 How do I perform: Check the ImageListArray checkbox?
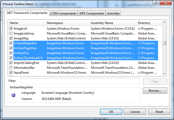coord(11,33)
